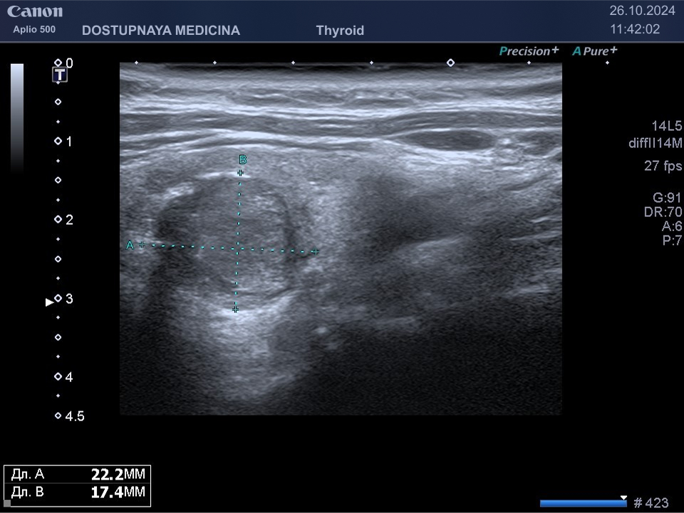Open the diffII14M frequency setting
Viewport: 684px width, 513px height.
pos(650,143)
